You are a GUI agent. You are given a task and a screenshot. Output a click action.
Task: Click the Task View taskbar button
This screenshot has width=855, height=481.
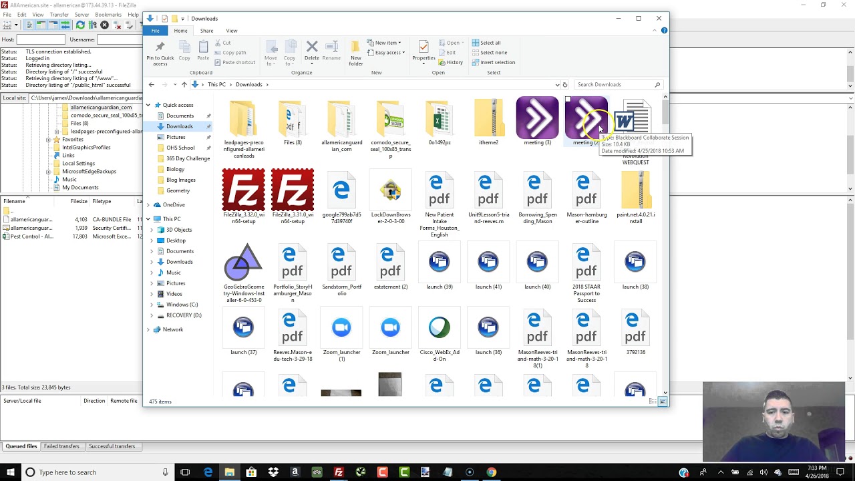point(185,472)
